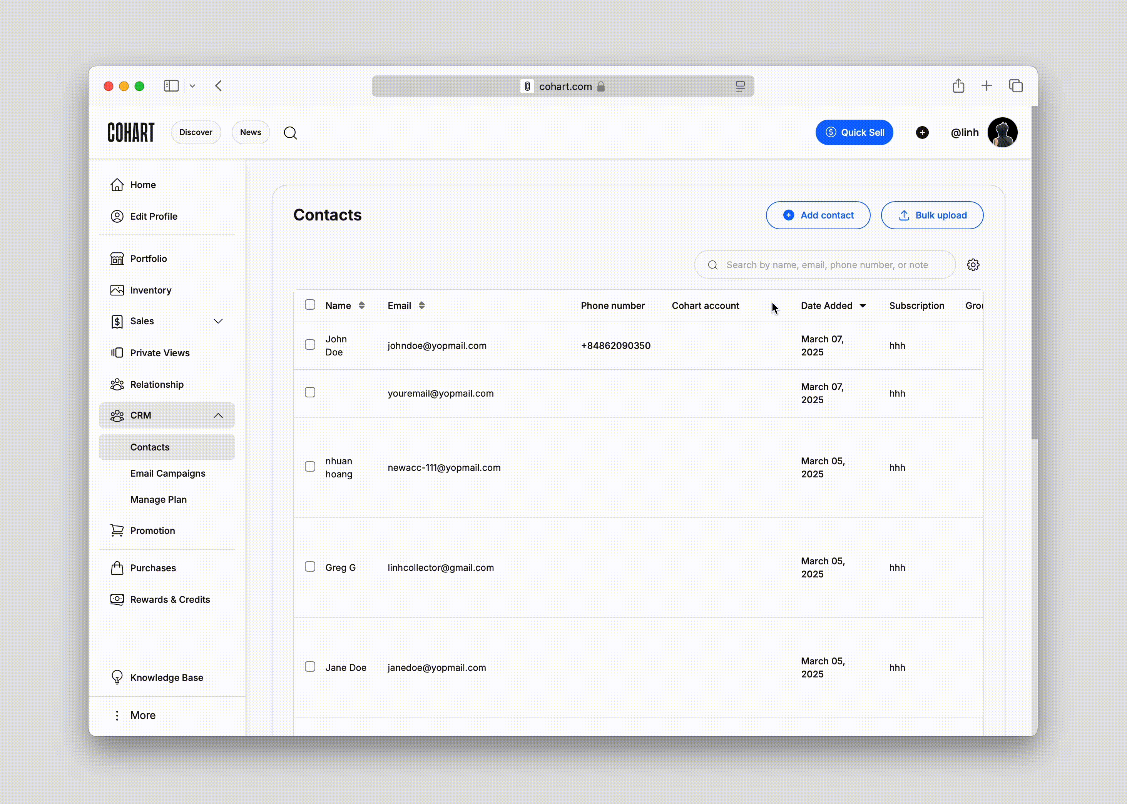Open the Knowledge Base lightbulb item
1127x804 pixels.
point(166,677)
